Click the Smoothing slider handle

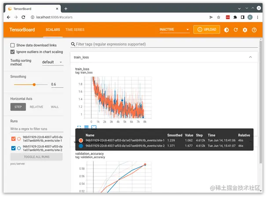34,84
